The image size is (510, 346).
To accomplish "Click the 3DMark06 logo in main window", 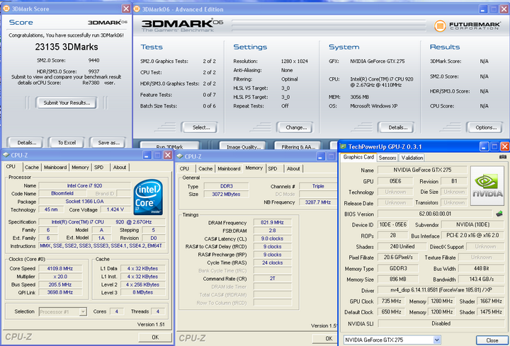I will [182, 25].
